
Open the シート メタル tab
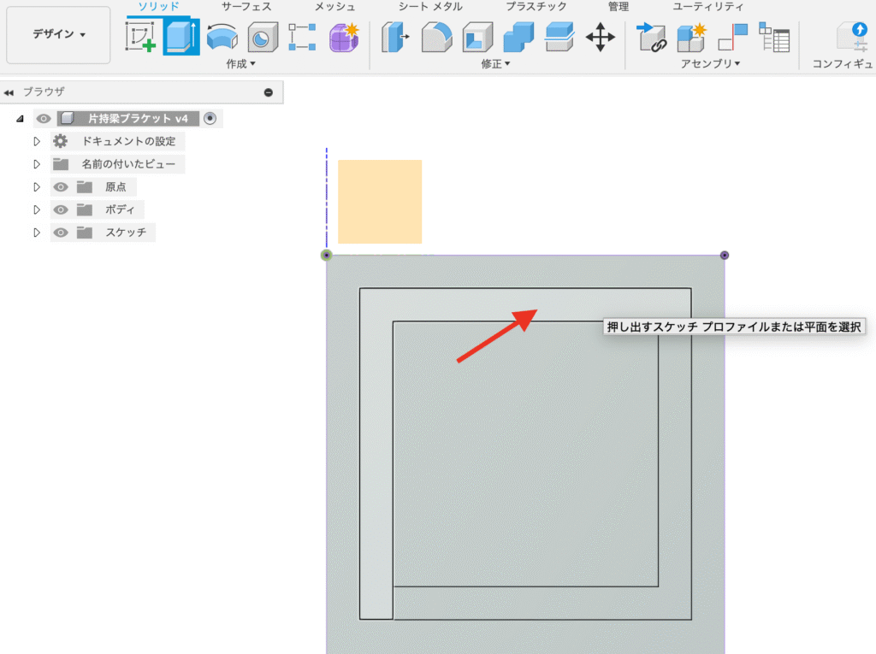tap(430, 7)
